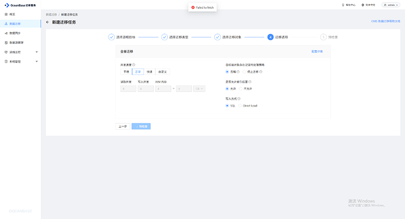405x219 pixels.
Task: Select 数据迁移 in the sidebar
Action: [21, 23]
